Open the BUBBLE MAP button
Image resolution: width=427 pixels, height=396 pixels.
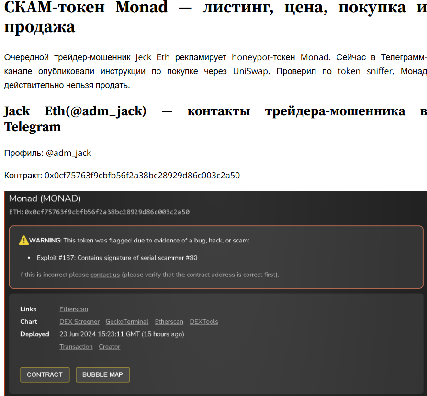[x=102, y=374]
